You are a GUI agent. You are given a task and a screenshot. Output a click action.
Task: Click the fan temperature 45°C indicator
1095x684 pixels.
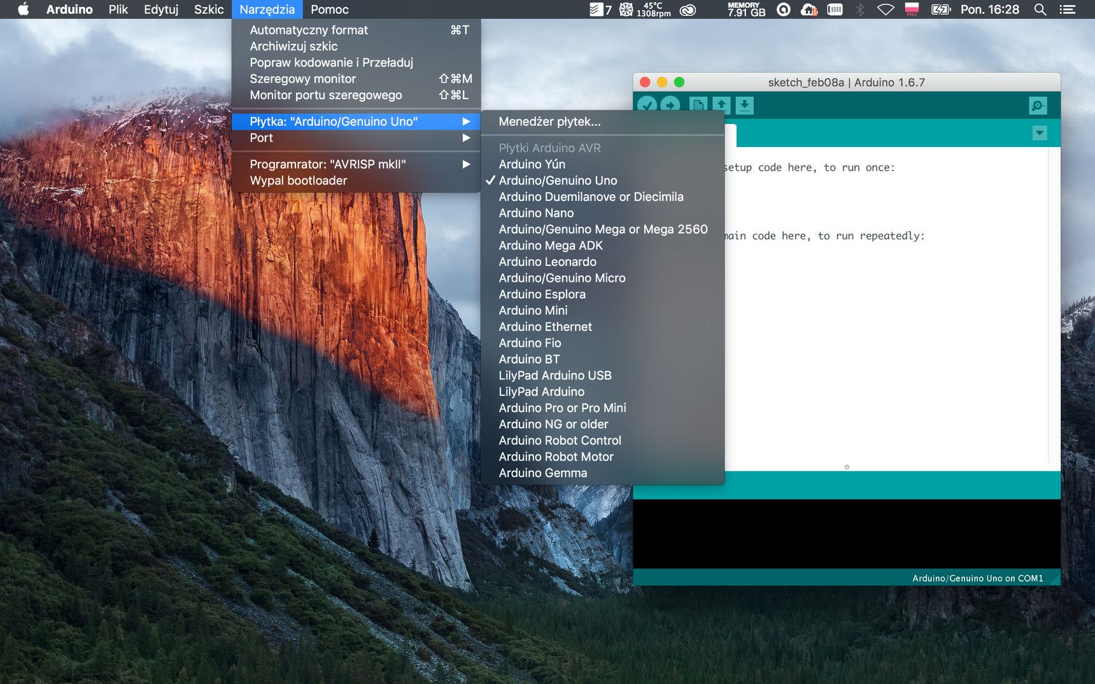[645, 10]
